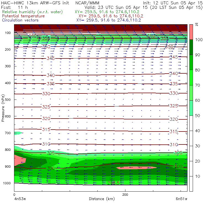204x204 pixels.
Task: Click the '0' distance axis tick label
Action: coord(14,195)
